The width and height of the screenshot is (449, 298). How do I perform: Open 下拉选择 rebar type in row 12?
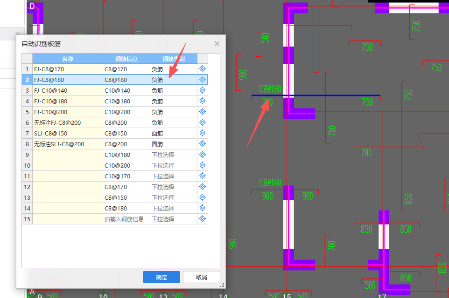coord(174,187)
